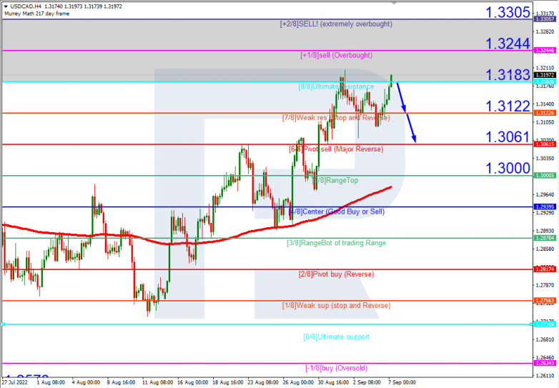Image resolution: width=559 pixels, height=388 pixels.
Task: Click the [3/8]RangeBot of trading Range label
Action: (336, 243)
